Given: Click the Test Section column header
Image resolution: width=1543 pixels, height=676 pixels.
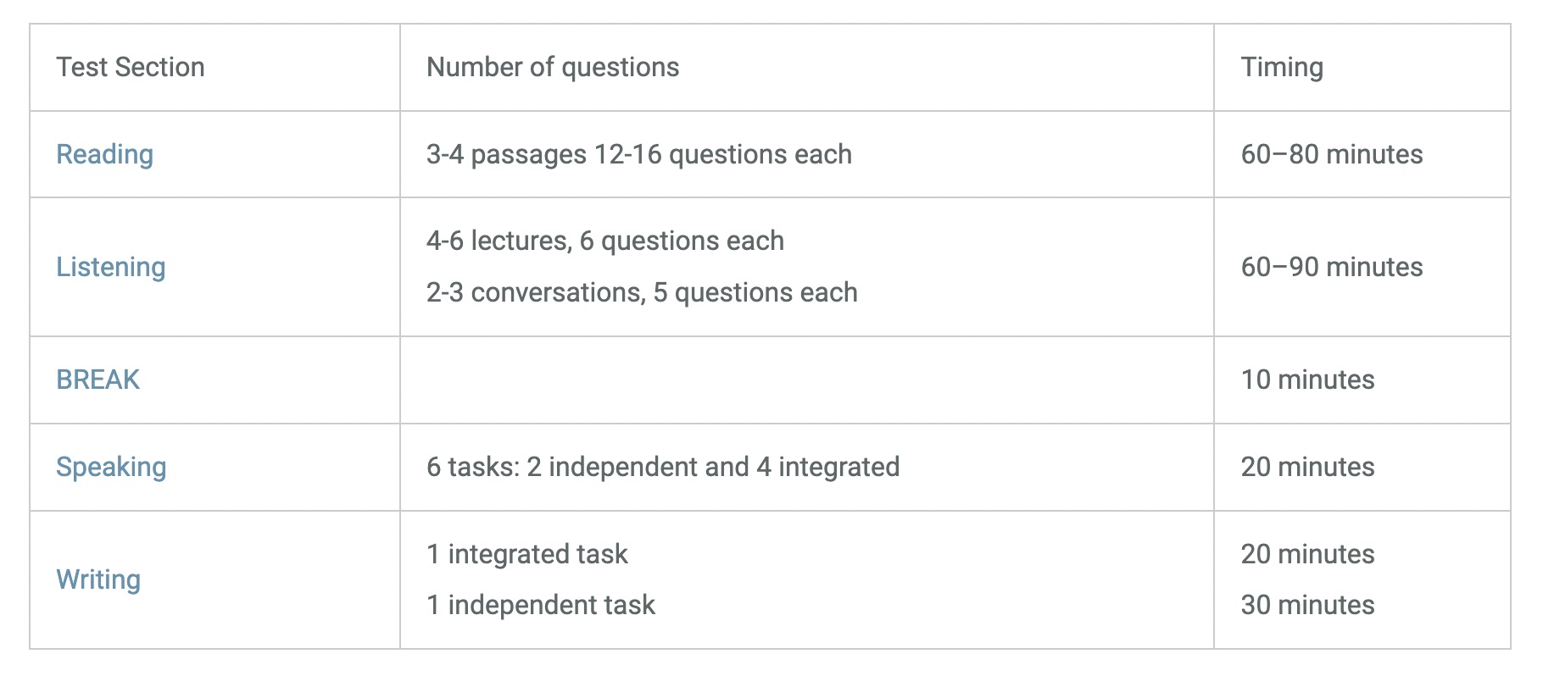Looking at the screenshot, I should coord(130,67).
